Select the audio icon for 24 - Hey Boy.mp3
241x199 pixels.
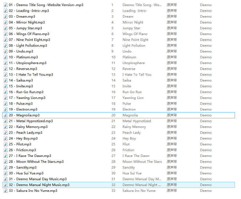coord(6,138)
